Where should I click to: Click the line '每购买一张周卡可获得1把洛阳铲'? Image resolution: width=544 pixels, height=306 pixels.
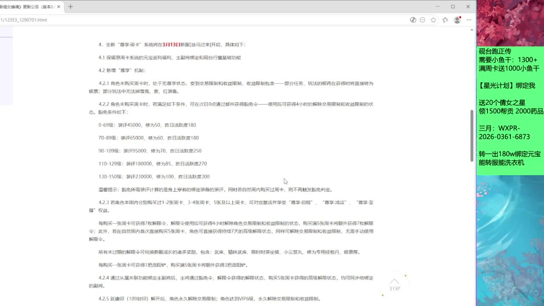click(173, 265)
